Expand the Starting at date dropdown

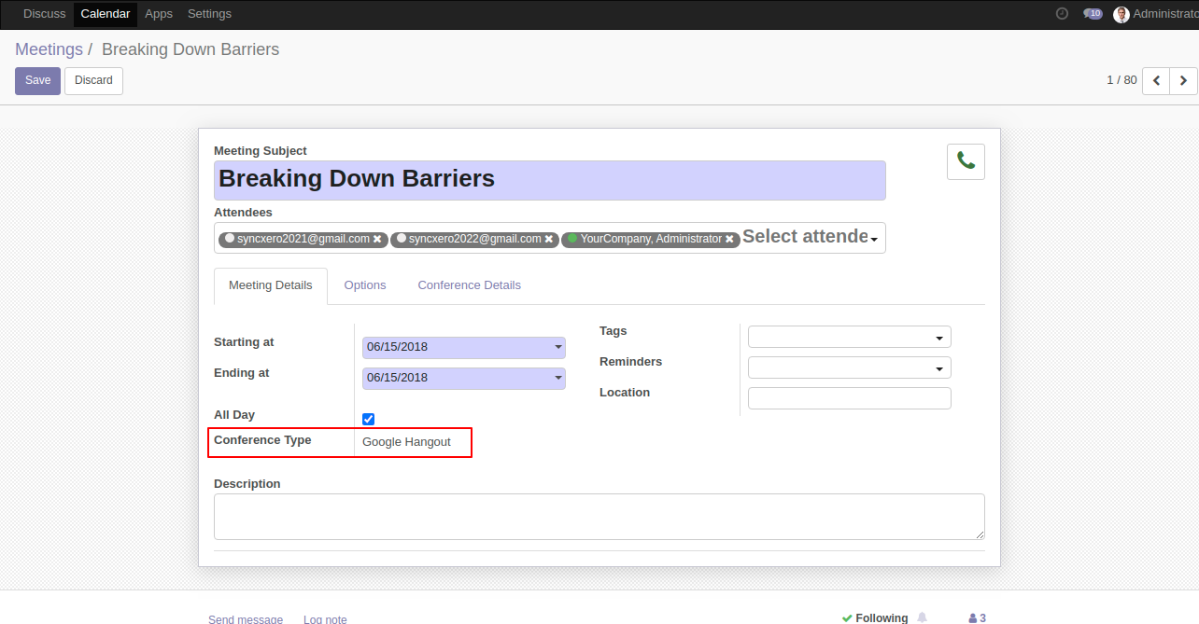(x=558, y=348)
